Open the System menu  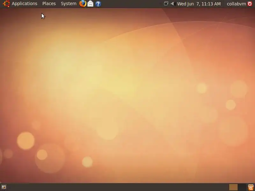pyautogui.click(x=69, y=4)
